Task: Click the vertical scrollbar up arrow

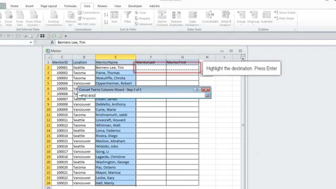Action: pyautogui.click(x=243, y=59)
